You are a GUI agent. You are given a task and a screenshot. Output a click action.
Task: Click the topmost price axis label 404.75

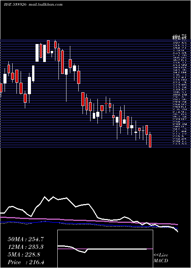[x=179, y=36]
